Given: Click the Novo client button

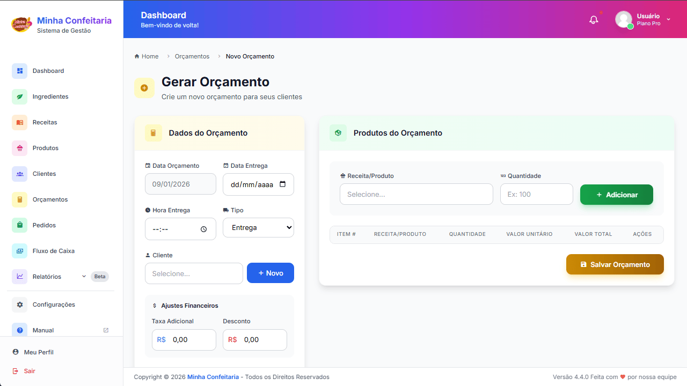Looking at the screenshot, I should click(x=270, y=273).
